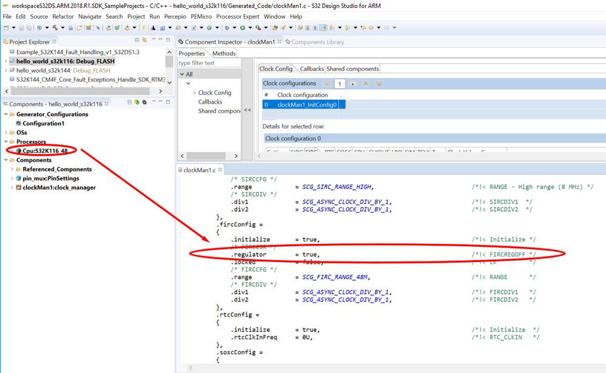Select the clockMan1_InitConfig0 row

[304, 105]
